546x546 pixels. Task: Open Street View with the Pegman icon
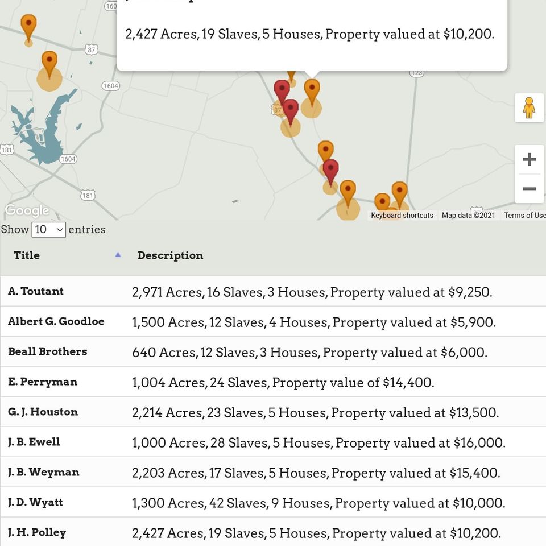click(x=529, y=107)
